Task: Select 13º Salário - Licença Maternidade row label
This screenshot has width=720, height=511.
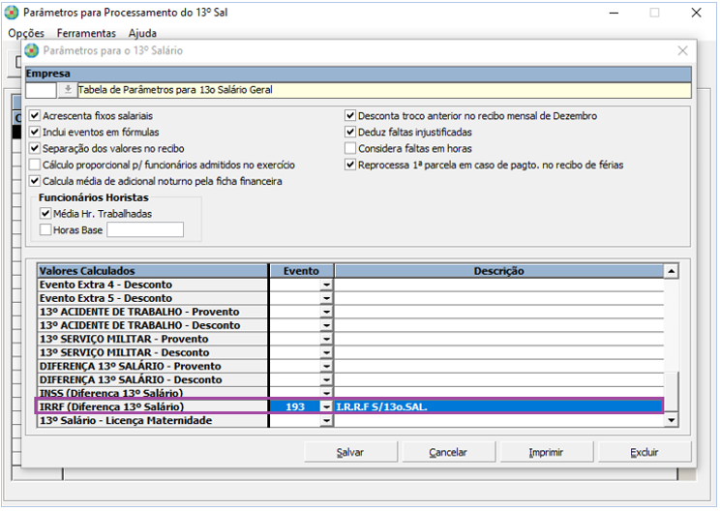Action: click(x=153, y=421)
